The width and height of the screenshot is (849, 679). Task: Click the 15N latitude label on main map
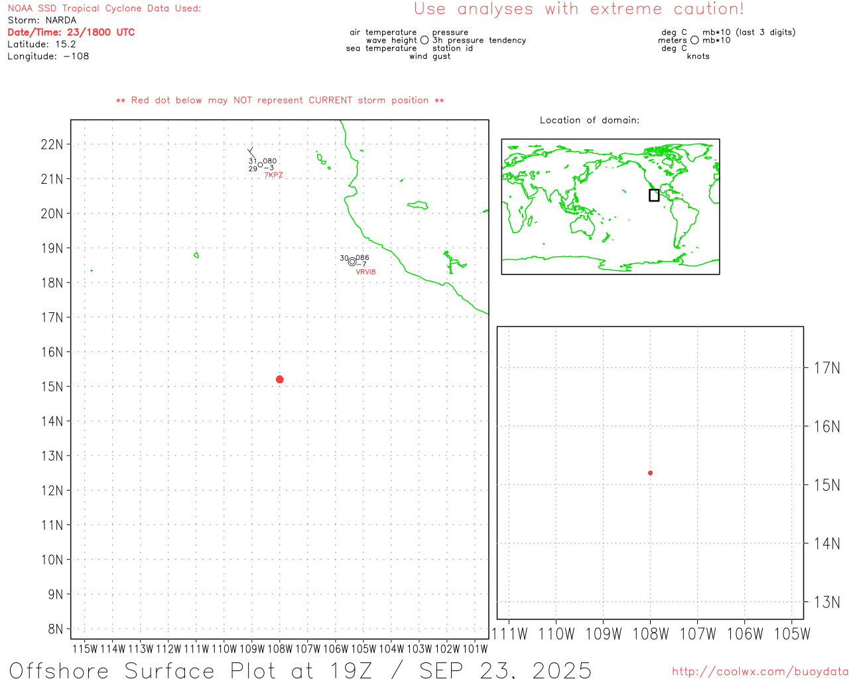click(52, 387)
